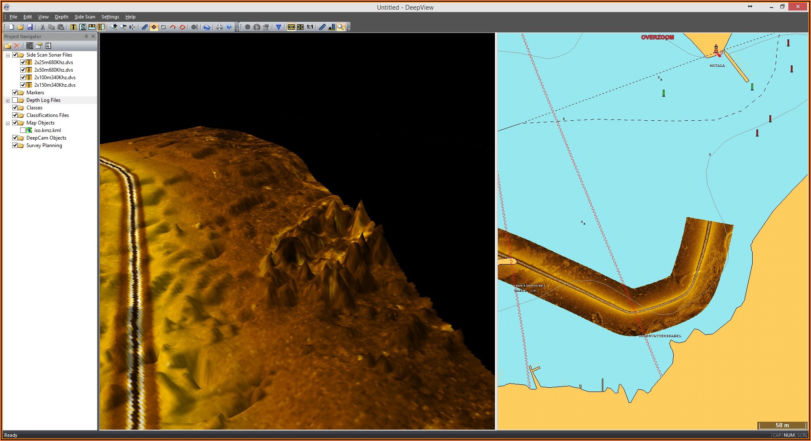Enable the Depth Log Files checkbox
Image resolution: width=811 pixels, height=441 pixels.
(15, 100)
